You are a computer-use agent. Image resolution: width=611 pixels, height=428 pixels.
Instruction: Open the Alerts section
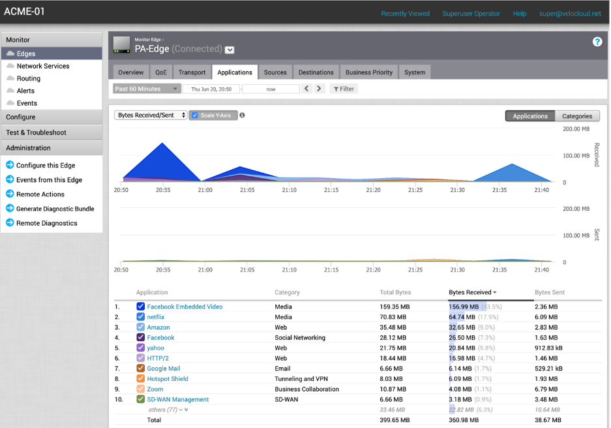25,91
